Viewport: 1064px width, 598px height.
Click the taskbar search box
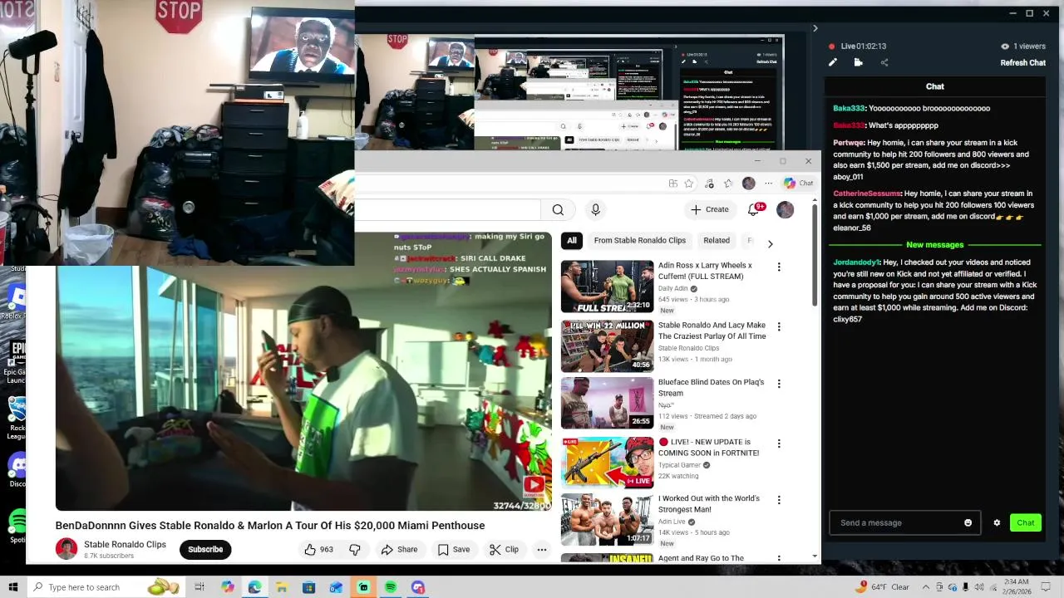105,587
